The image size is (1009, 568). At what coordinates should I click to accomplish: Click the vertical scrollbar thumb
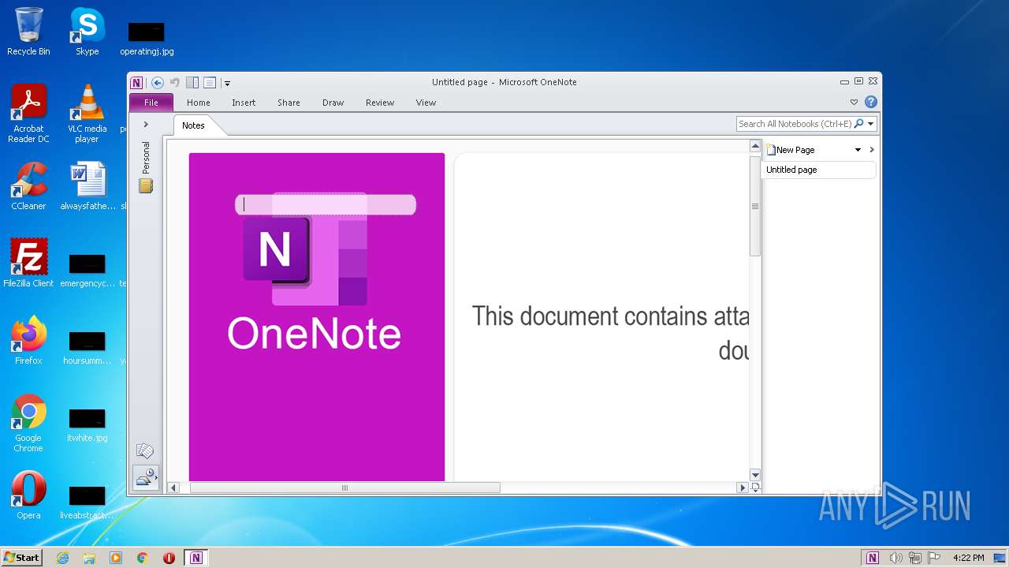tap(754, 206)
